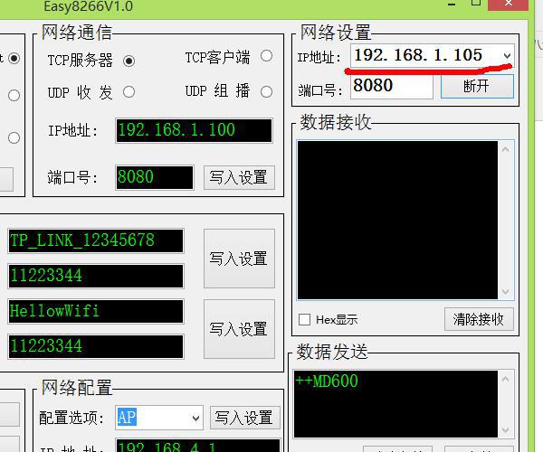Select the TCP客户端 radio option

(266, 56)
